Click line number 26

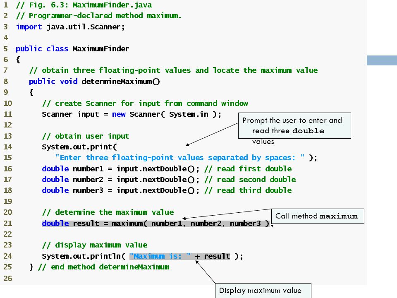(8, 278)
